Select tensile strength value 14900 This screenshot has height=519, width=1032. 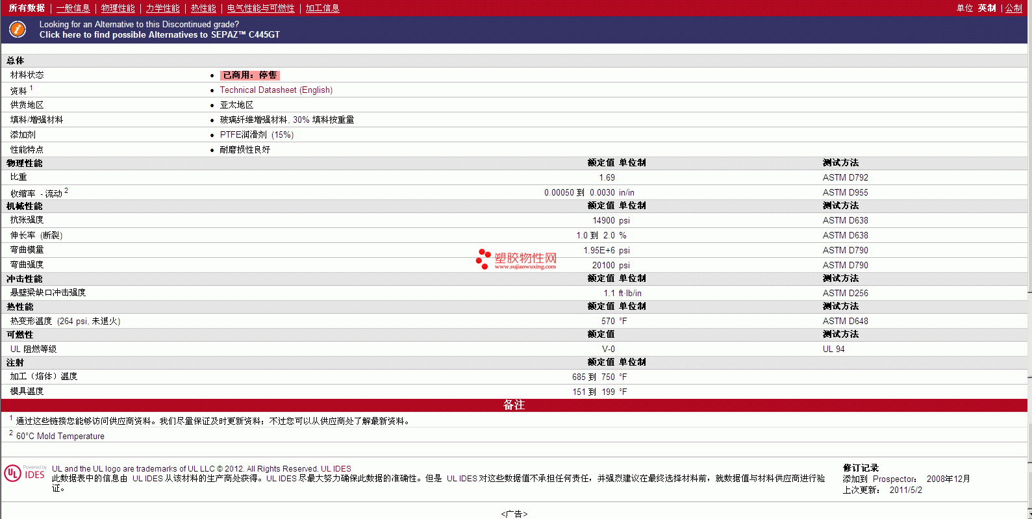click(x=603, y=221)
